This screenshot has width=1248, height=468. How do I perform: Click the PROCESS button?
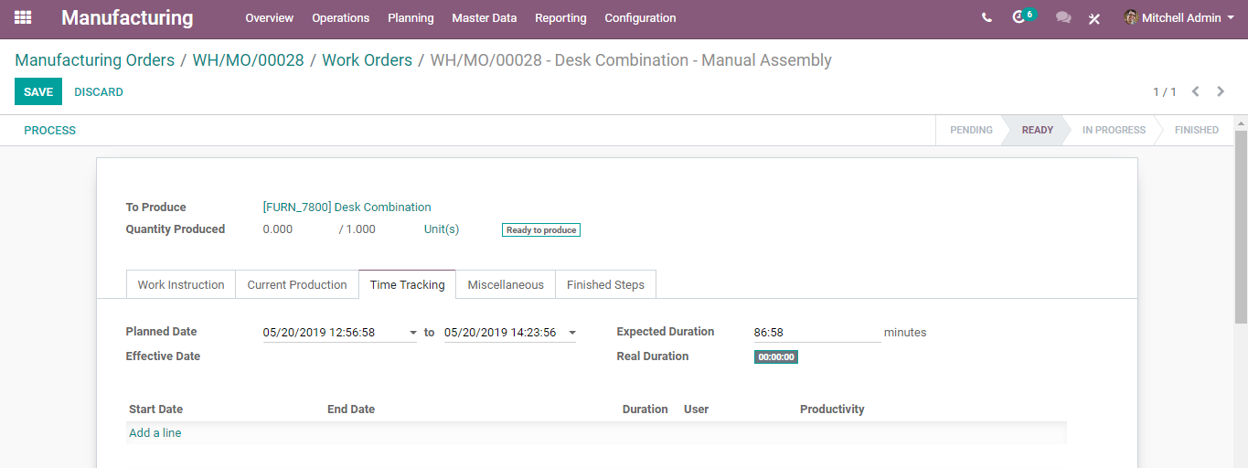pos(50,130)
